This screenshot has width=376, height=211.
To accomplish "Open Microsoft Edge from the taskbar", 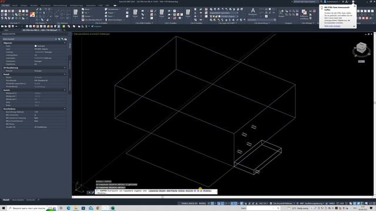I will click(x=69, y=208).
